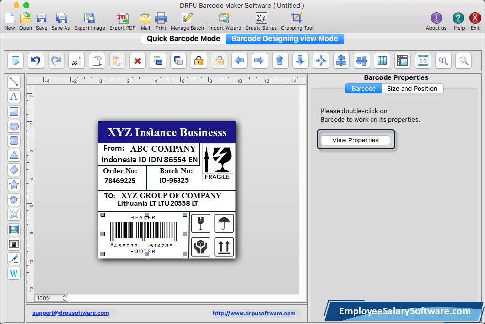This screenshot has width=485, height=324.
Task: Redo the last action
Action: (56, 61)
